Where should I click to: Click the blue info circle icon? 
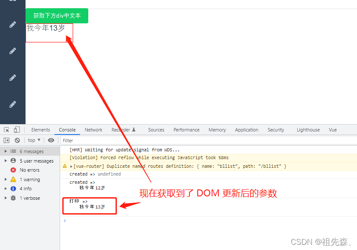click(x=13, y=189)
